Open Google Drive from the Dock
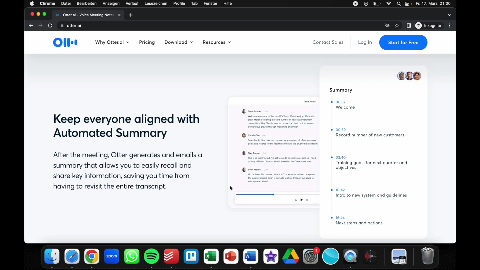The height and width of the screenshot is (270, 480). pos(290,256)
